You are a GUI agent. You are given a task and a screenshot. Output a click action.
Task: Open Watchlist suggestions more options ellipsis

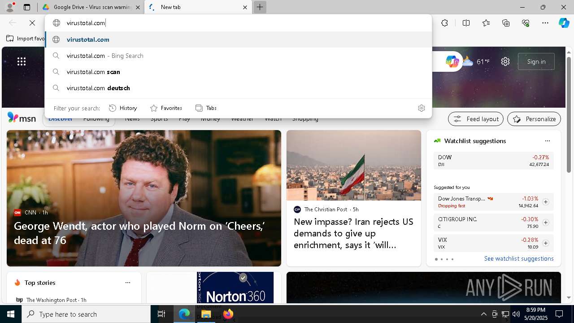[547, 141]
